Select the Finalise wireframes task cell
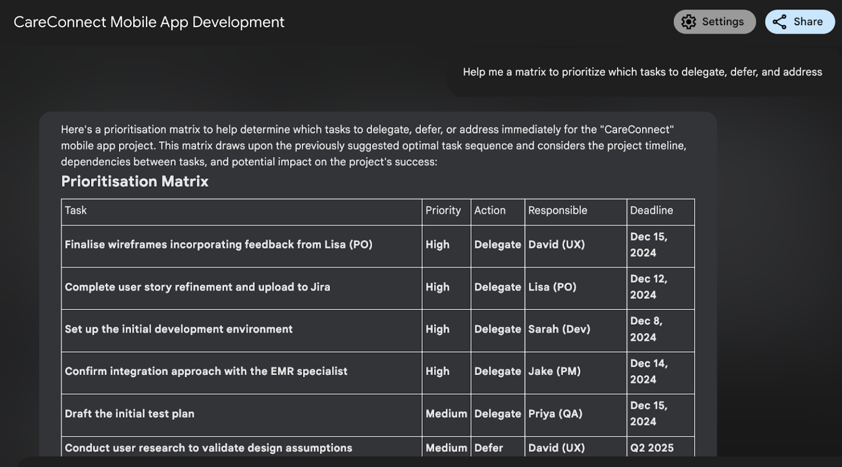 pos(219,245)
